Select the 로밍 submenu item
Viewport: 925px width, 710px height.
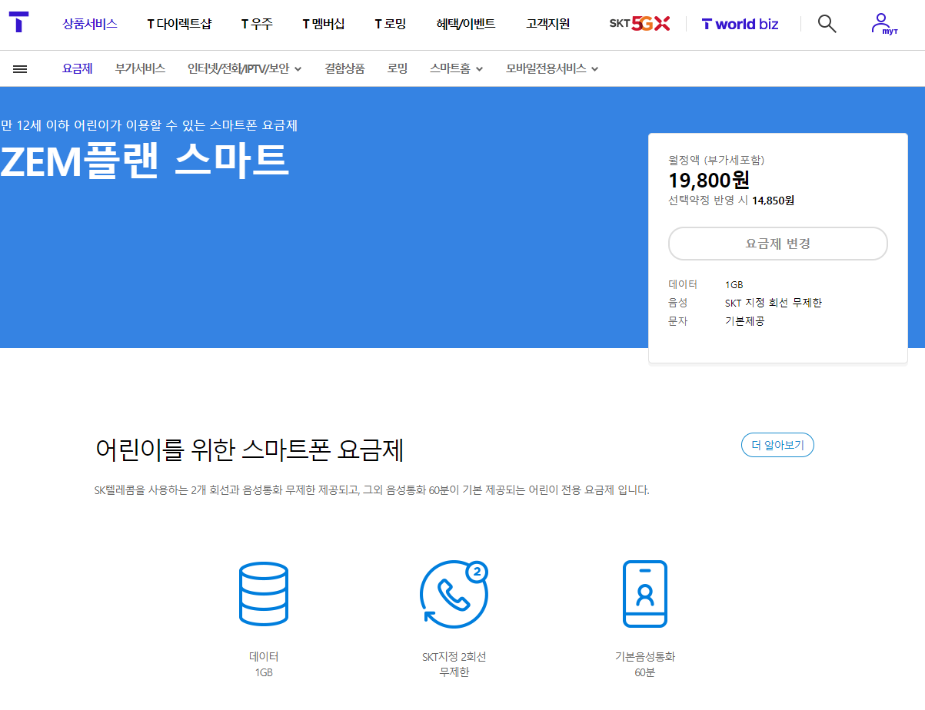point(398,68)
